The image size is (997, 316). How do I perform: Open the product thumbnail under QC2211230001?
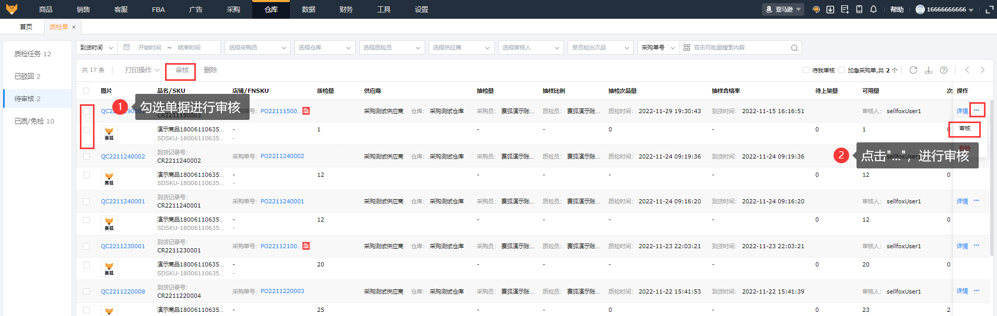click(x=109, y=269)
